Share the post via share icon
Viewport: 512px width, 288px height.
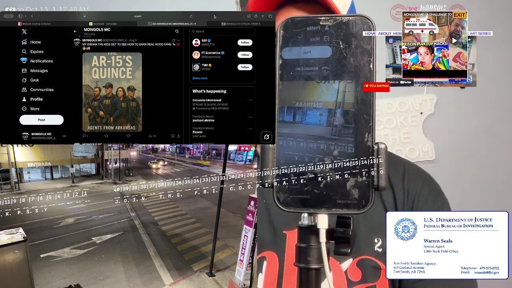click(x=178, y=136)
